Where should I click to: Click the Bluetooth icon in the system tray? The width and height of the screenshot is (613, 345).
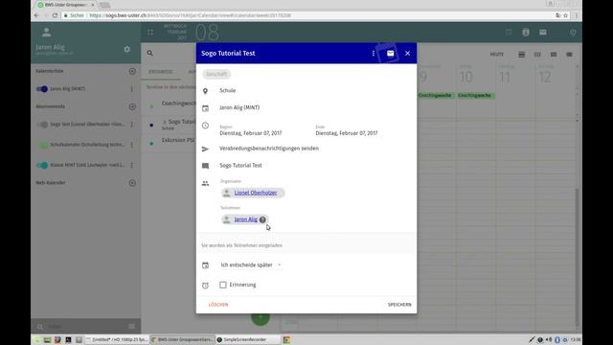pos(557,339)
